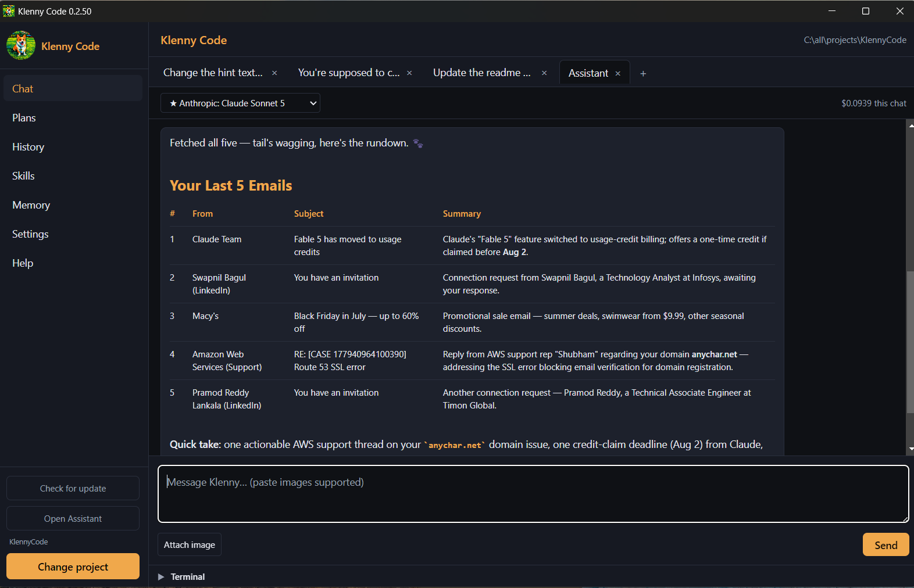Switch to 'You're supposed to c...' tab
Viewport: 914px width, 588px height.
coord(349,73)
